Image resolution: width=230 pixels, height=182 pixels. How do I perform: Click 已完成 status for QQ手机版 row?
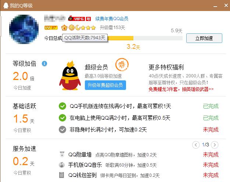coord(211,106)
